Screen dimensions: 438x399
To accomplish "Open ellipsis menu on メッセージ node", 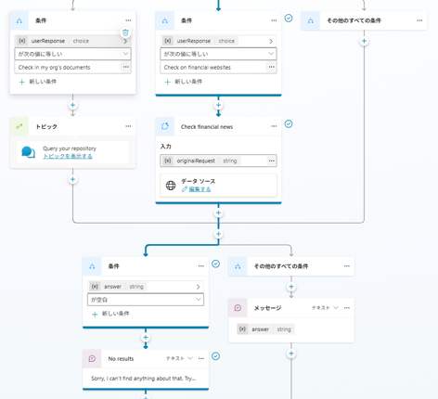I will pyautogui.click(x=347, y=308).
